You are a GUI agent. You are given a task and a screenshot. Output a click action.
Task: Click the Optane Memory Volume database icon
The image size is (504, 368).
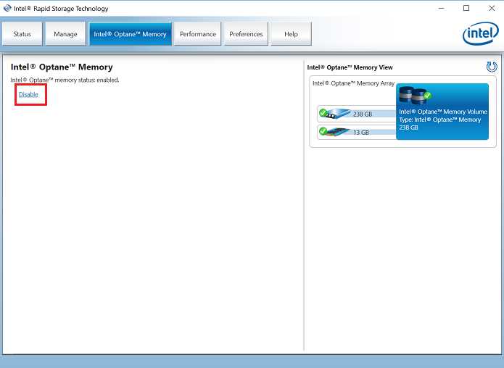click(413, 94)
